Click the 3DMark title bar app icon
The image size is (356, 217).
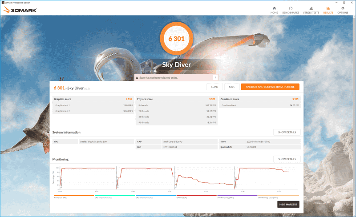pyautogui.click(x=3, y=3)
